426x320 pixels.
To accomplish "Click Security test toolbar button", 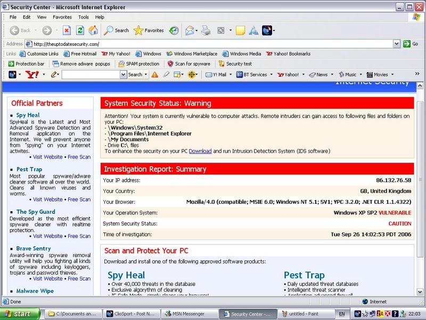I will click(235, 63).
